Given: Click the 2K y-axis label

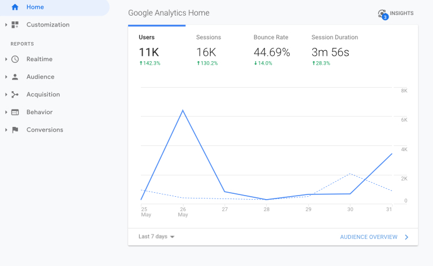Looking at the screenshot, I should click(404, 178).
